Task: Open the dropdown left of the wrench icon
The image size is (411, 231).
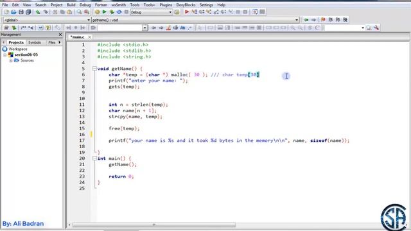Action: tap(363, 28)
